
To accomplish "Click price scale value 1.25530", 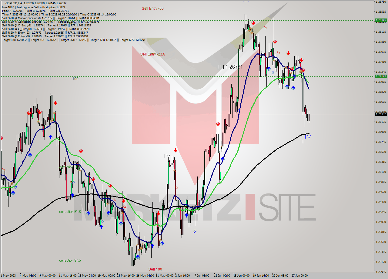I will [381, 152].
